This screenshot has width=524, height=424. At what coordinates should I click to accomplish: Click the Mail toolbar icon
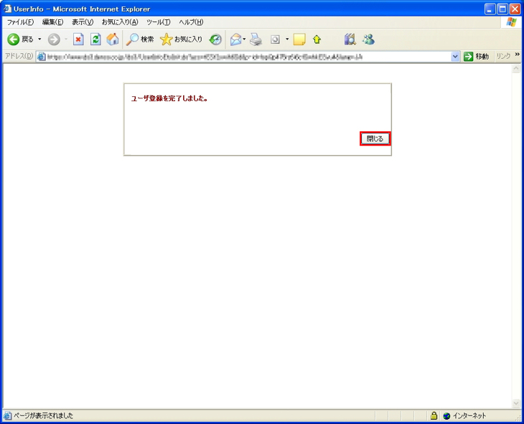tap(235, 39)
